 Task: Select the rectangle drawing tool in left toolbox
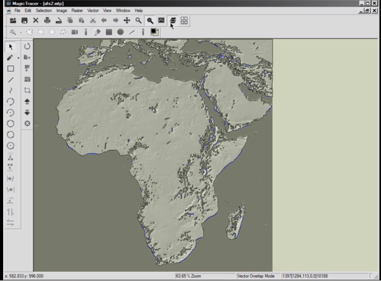tap(10, 69)
